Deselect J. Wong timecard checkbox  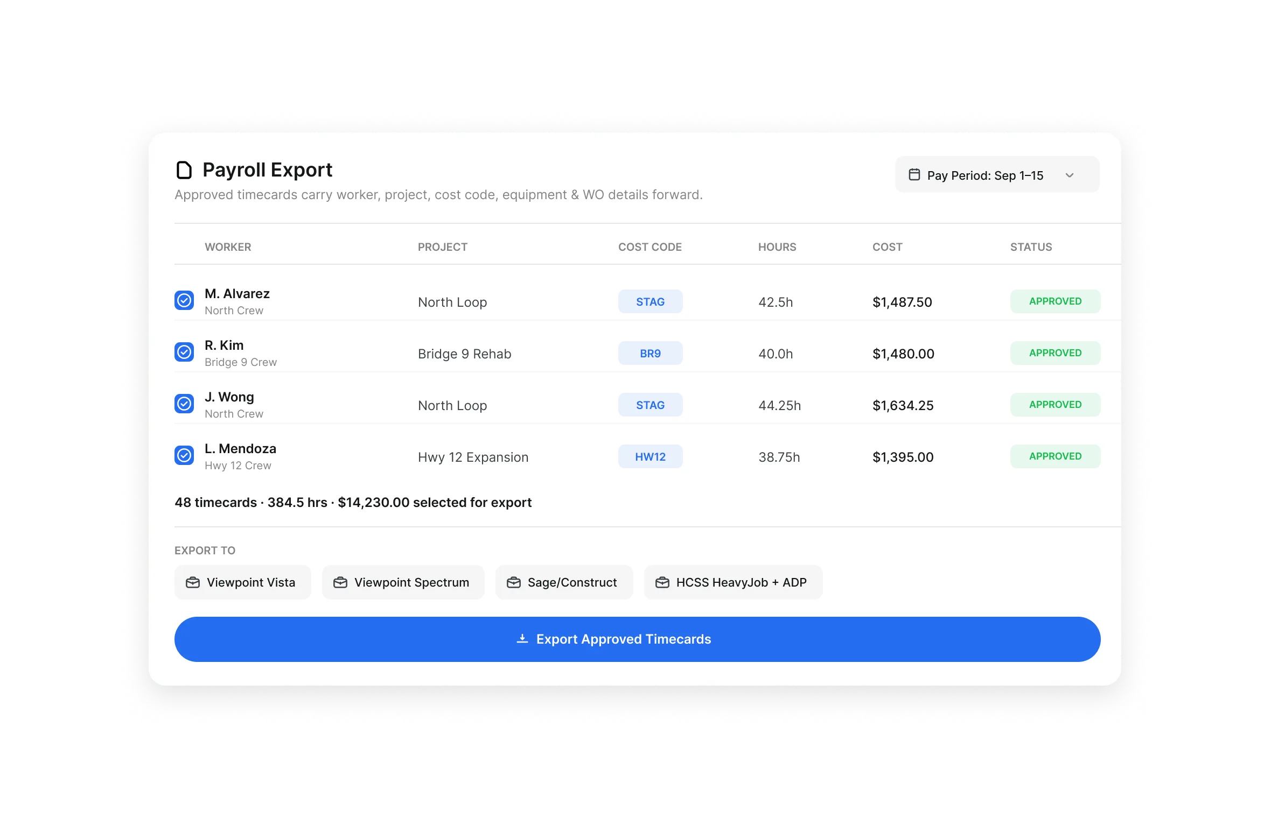pos(184,404)
